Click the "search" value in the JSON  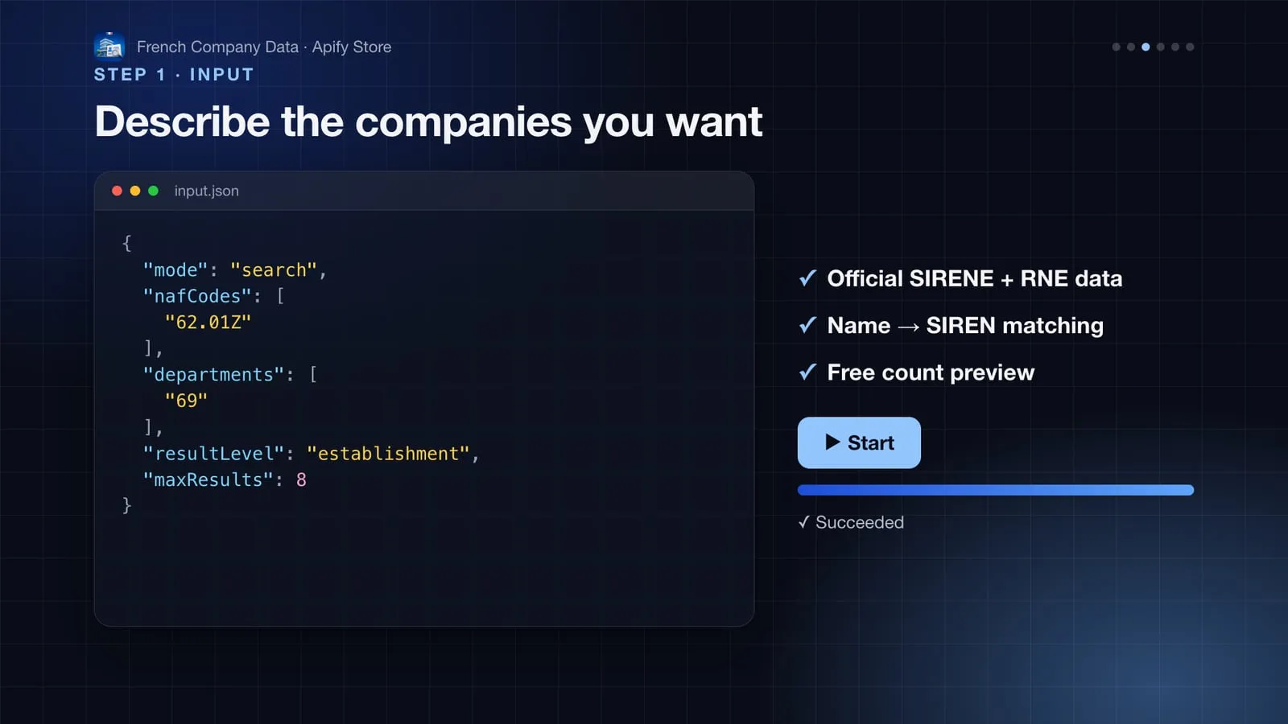coord(274,270)
